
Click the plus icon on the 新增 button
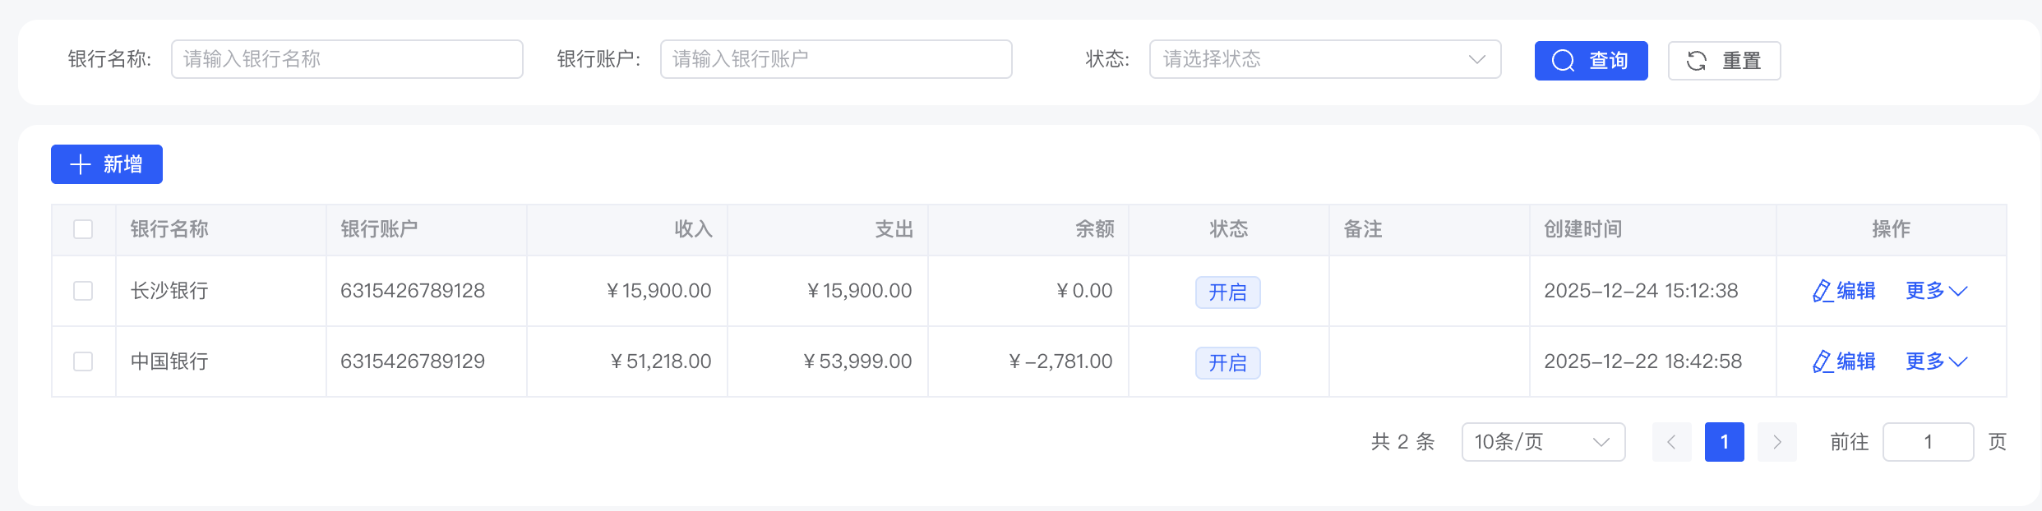point(80,163)
